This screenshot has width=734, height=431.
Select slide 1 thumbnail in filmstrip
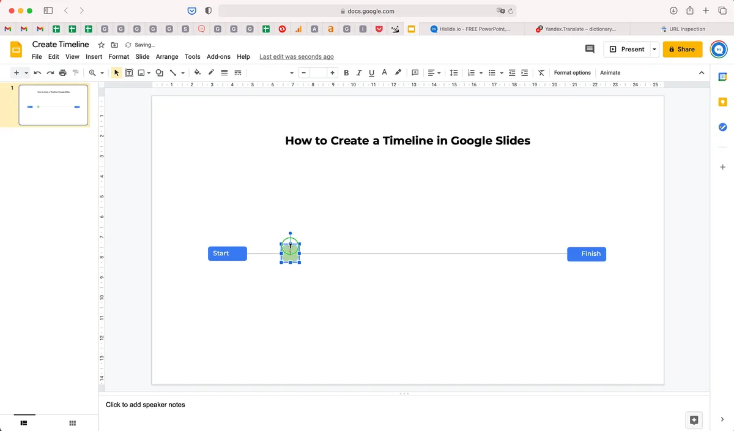53,105
